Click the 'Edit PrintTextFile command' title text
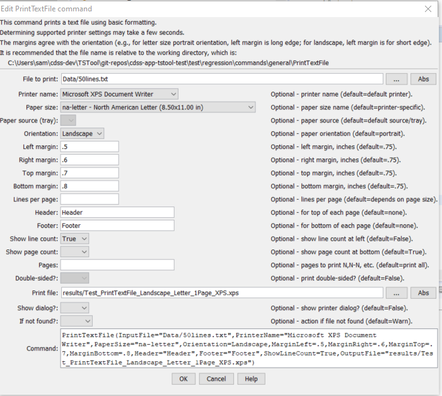 [x=46, y=9]
